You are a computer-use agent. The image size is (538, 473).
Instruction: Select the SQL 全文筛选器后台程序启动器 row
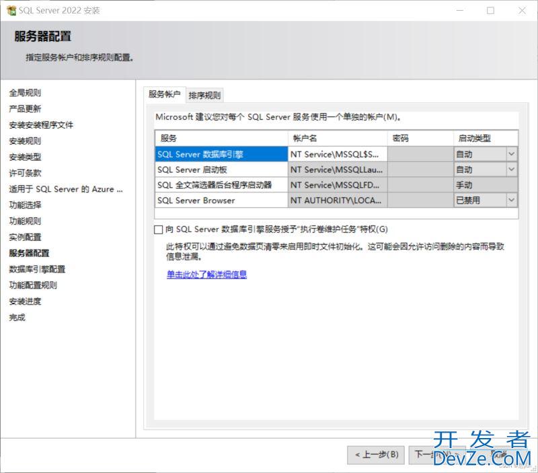click(221, 185)
